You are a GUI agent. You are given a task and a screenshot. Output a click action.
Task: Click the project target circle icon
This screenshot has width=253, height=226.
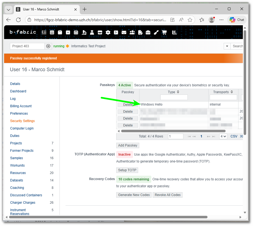point(48,46)
